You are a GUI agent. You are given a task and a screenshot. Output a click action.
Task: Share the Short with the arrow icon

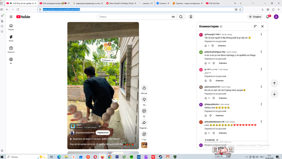tap(144, 123)
